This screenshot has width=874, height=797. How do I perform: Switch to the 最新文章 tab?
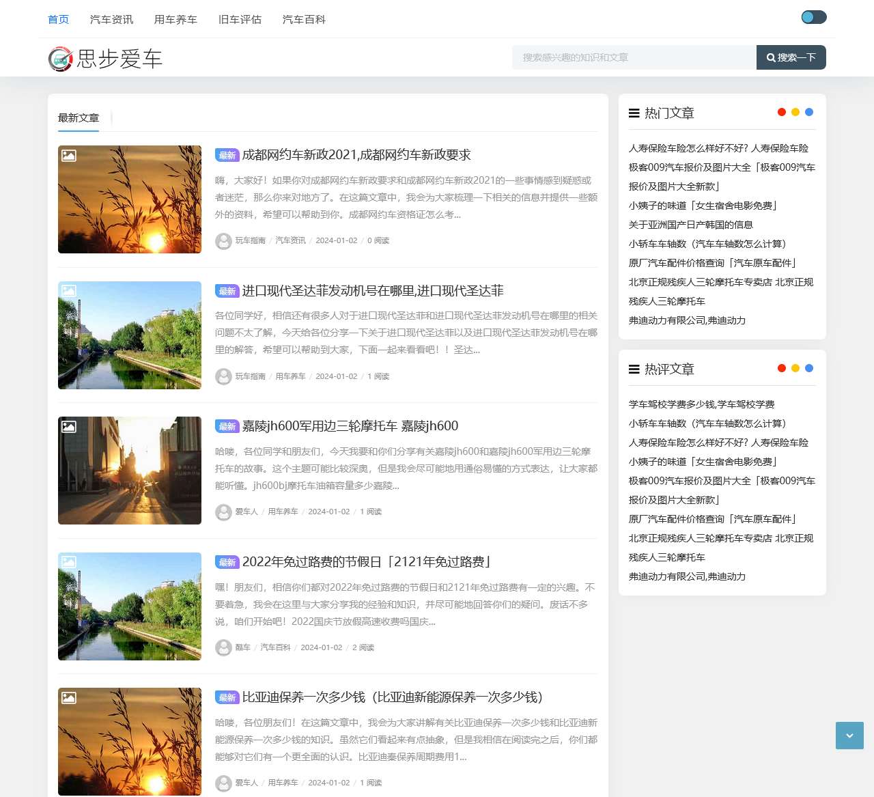pyautogui.click(x=78, y=117)
